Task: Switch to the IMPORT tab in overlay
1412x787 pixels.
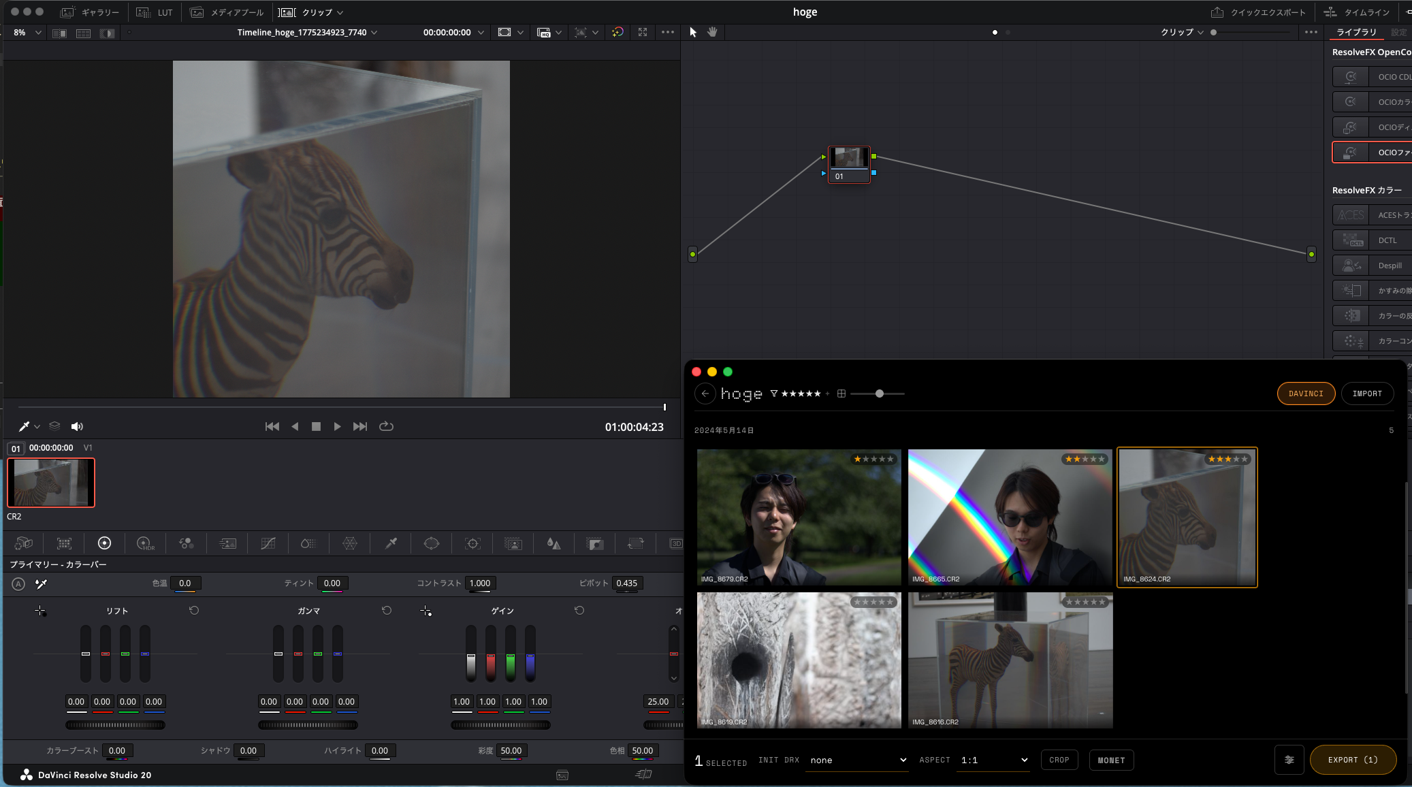Action: coord(1366,393)
